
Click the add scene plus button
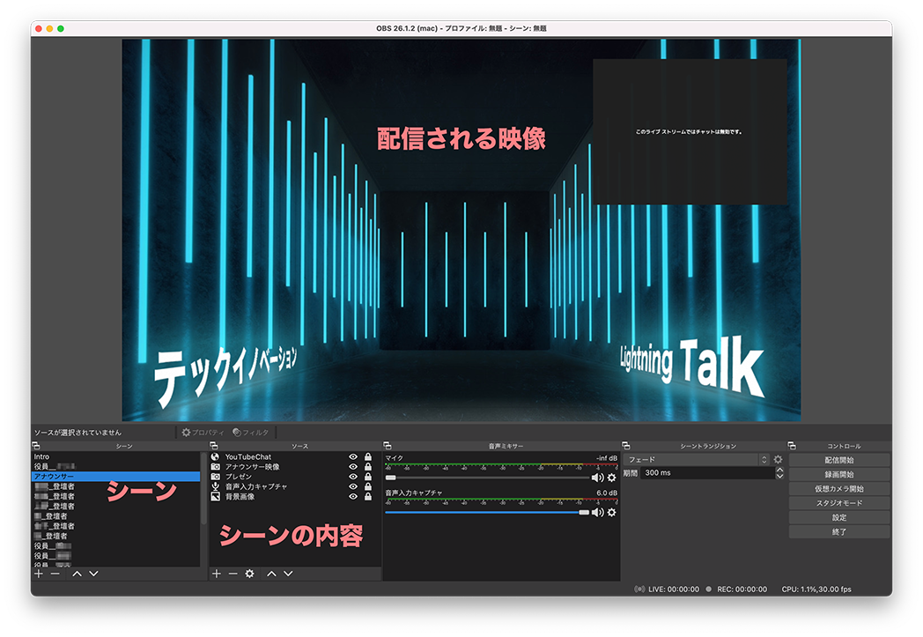[x=38, y=574]
